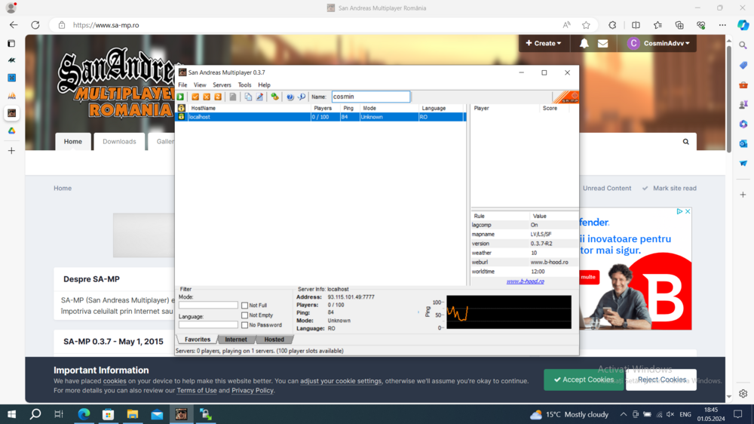Click the Settings gears toolbar icon

click(x=274, y=97)
